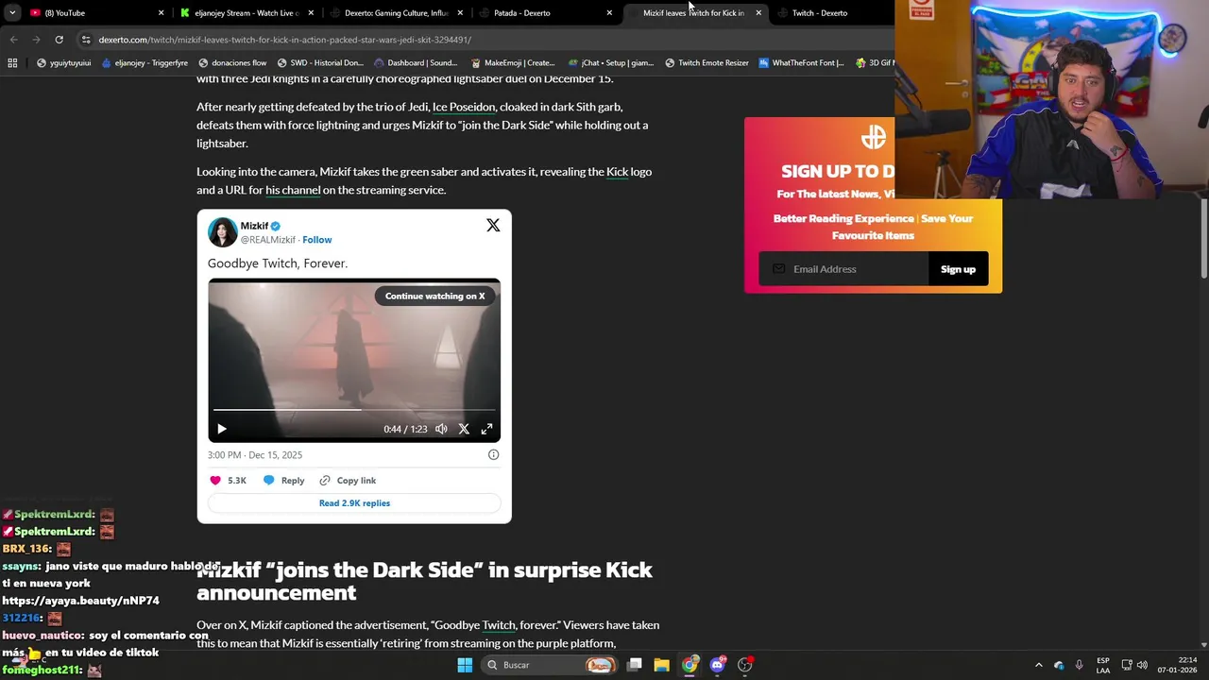Click Chrome icon in taskbar
1209x680 pixels.
690,665
